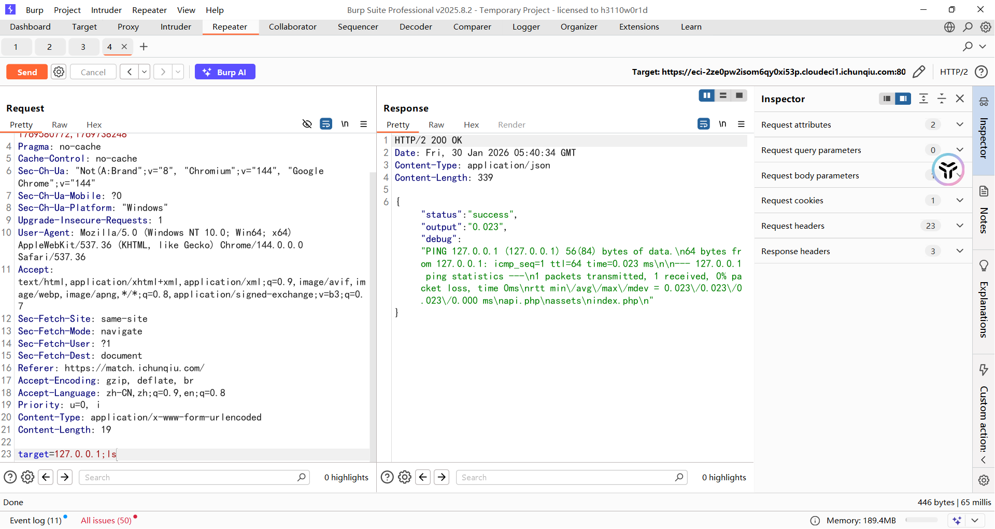This screenshot has width=995, height=529.
Task: Click the pencil icon to edit target
Action: (918, 72)
